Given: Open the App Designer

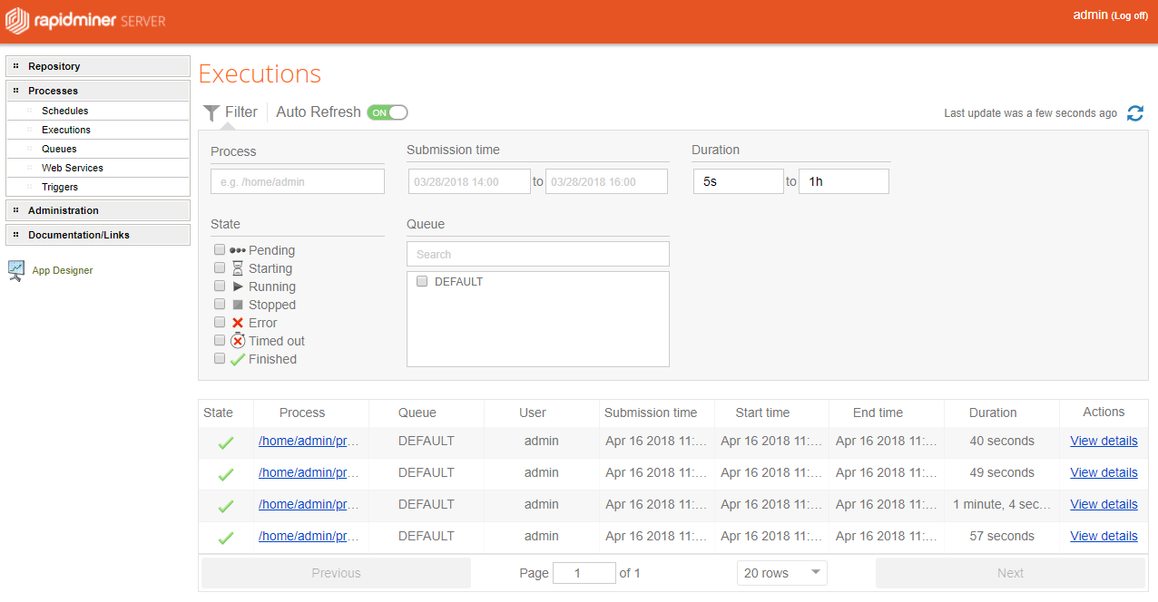Looking at the screenshot, I should pyautogui.click(x=64, y=269).
